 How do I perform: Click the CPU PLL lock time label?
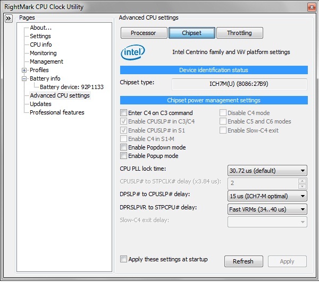click(x=143, y=169)
